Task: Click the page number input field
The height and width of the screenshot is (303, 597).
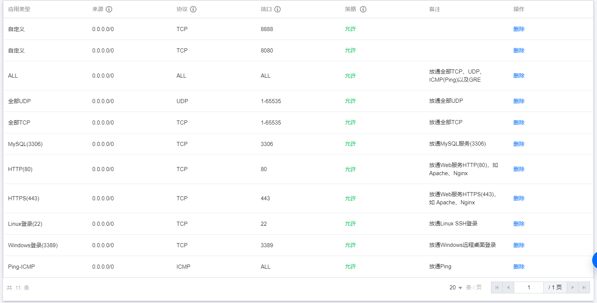Action: click(x=529, y=287)
